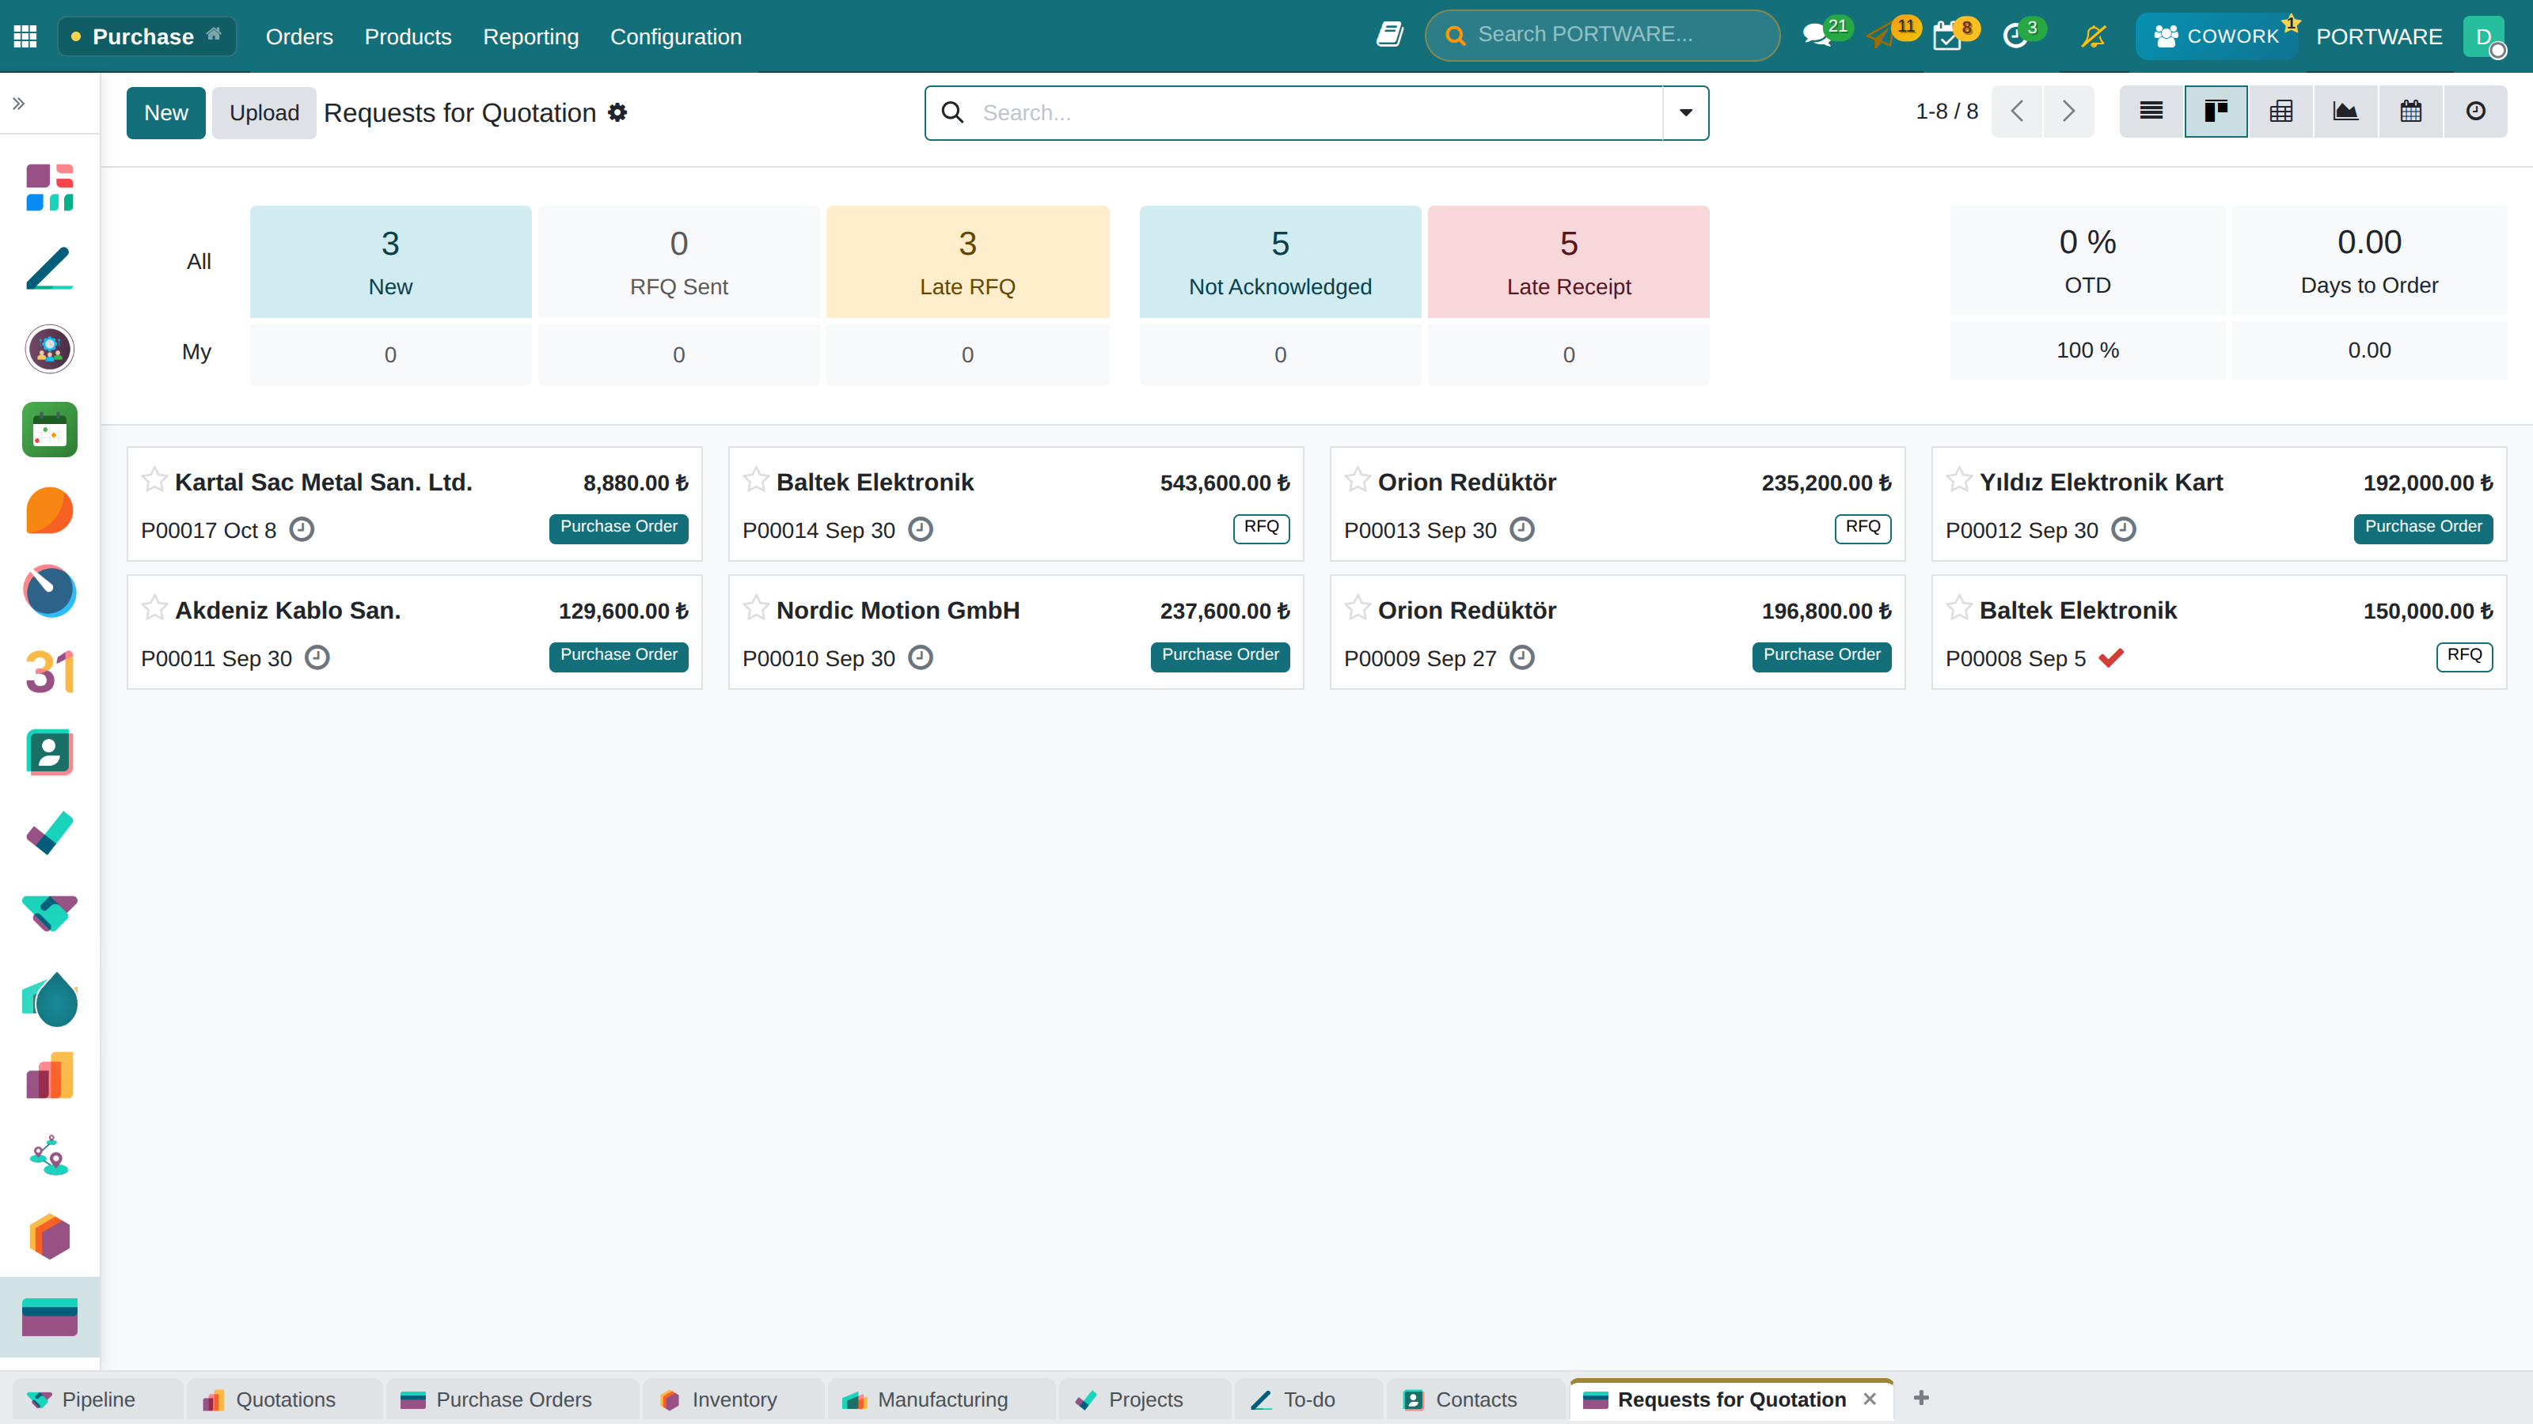Image resolution: width=2533 pixels, height=1424 pixels.
Task: Open orange Discuss app in sidebar
Action: (x=50, y=510)
